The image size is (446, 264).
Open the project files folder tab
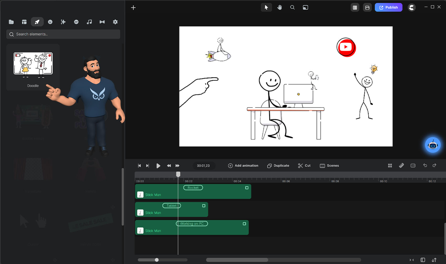(11, 22)
